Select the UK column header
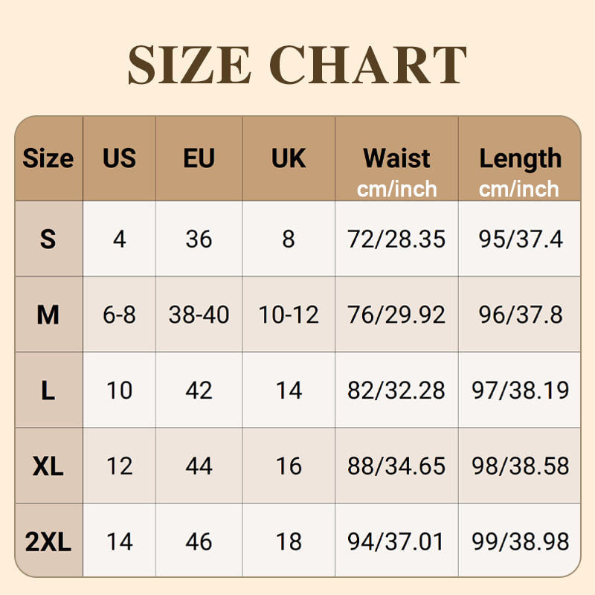Image resolution: width=595 pixels, height=595 pixels. 289,158
